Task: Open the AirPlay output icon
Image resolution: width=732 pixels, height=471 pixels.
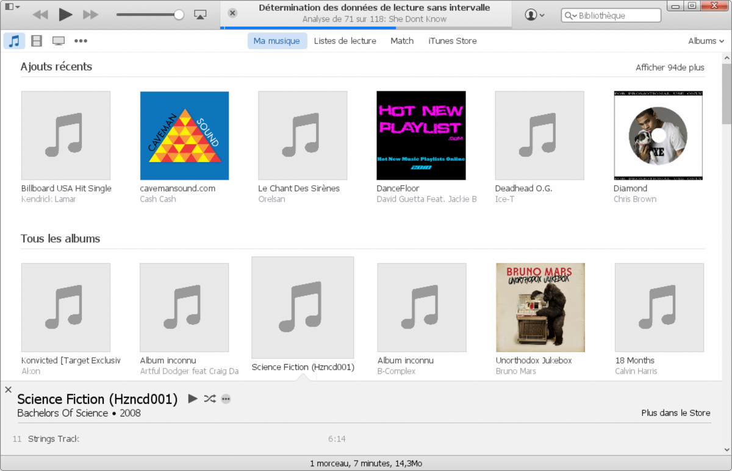Action: tap(200, 15)
